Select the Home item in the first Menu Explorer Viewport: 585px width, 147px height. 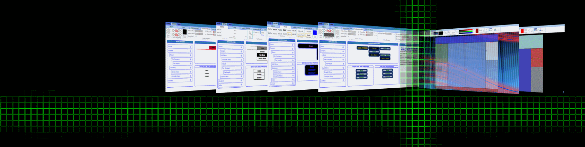(x=170, y=46)
